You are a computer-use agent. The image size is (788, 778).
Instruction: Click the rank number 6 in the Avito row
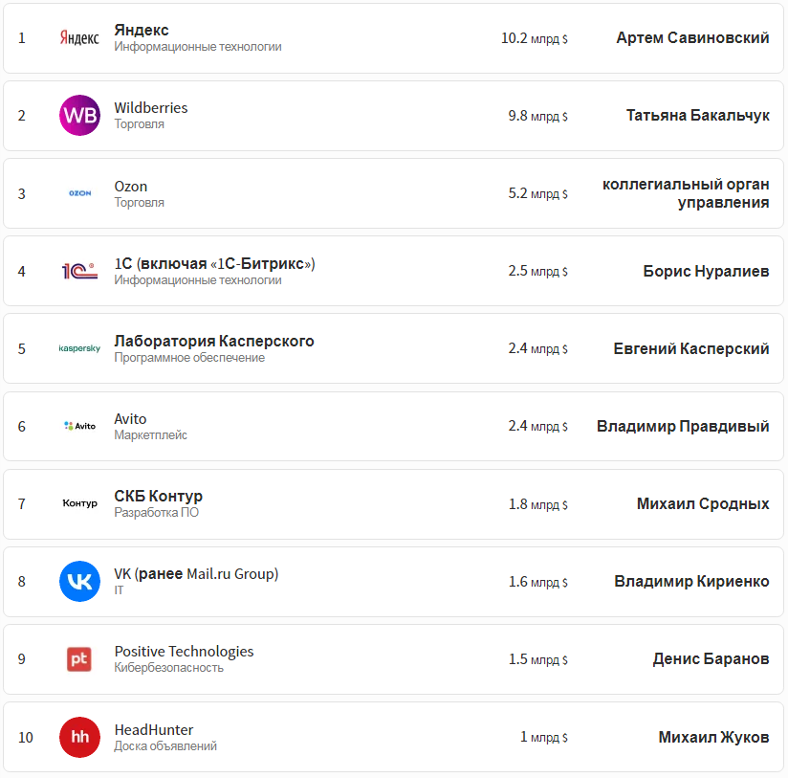coord(22,426)
